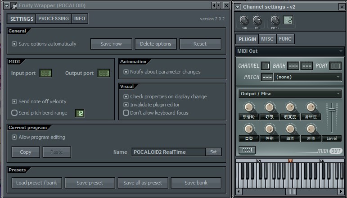Open the (none) patch dropdown
The height and width of the screenshot is (198, 347).
pos(308,77)
